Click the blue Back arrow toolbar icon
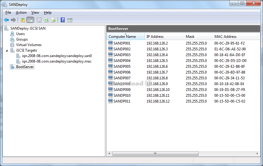Screen dimensions: 263x166 [6, 20]
